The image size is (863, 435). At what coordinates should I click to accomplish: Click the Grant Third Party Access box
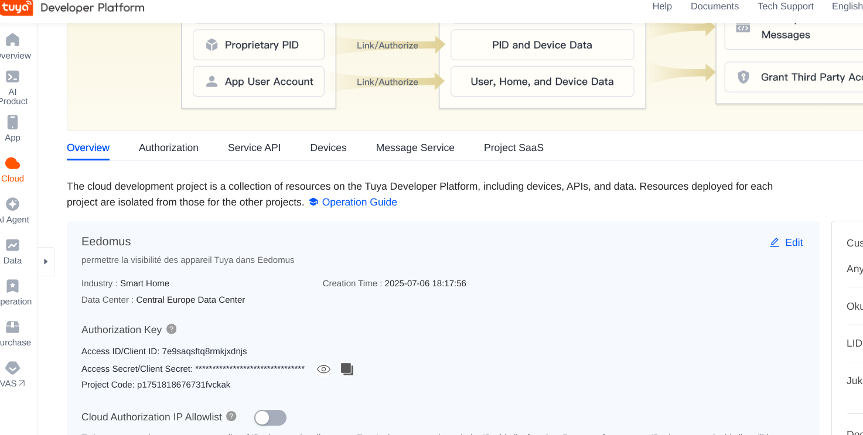coord(794,77)
